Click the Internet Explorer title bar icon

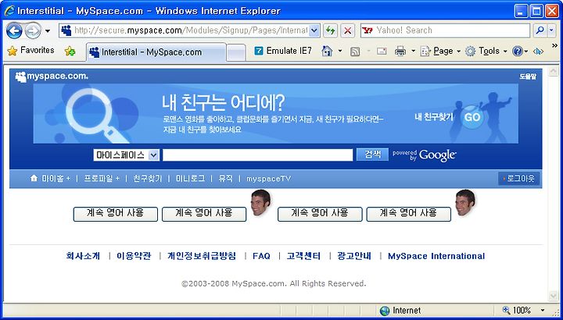[x=9, y=11]
